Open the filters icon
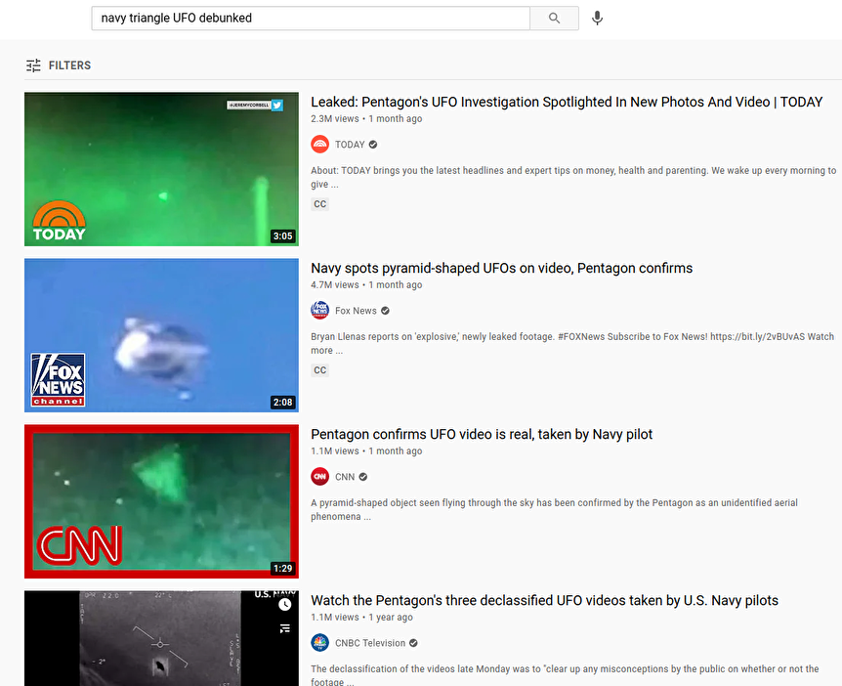The height and width of the screenshot is (686, 842). point(33,65)
